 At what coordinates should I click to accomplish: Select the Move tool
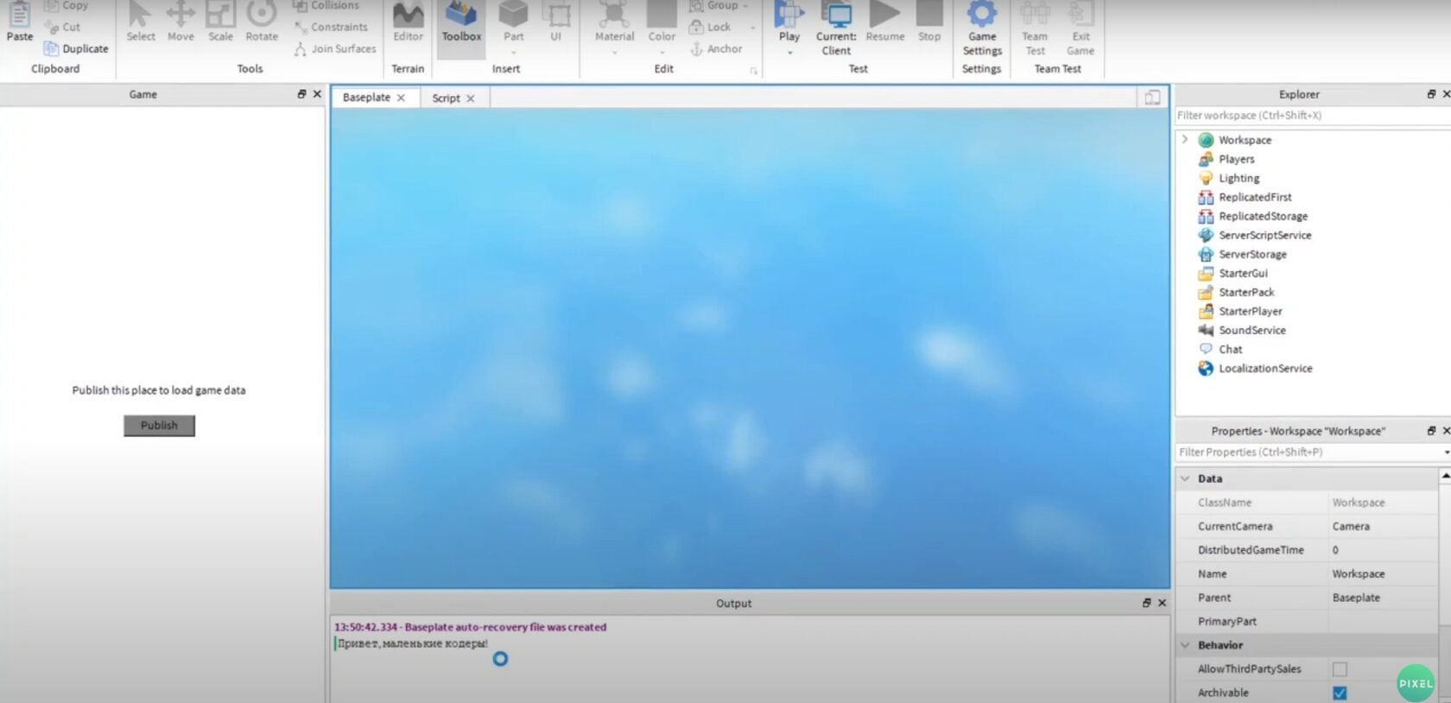coord(181,22)
